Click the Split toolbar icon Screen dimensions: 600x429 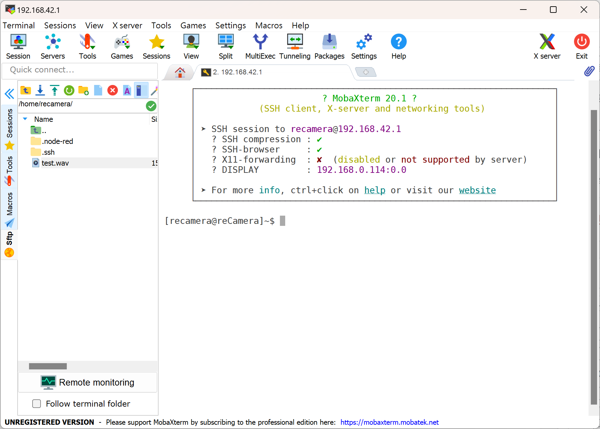226,46
